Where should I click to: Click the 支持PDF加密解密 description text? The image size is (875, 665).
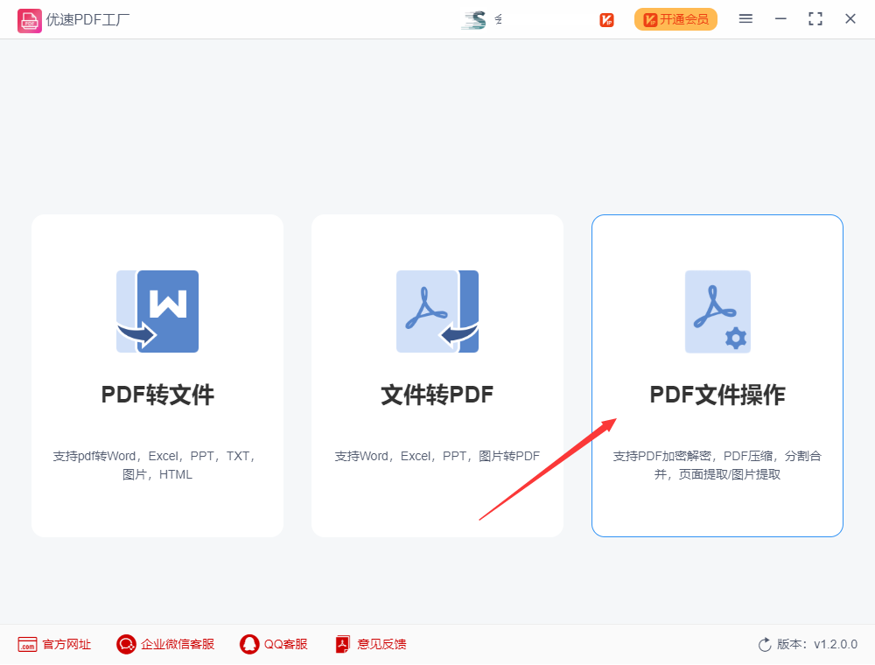pyautogui.click(x=717, y=465)
